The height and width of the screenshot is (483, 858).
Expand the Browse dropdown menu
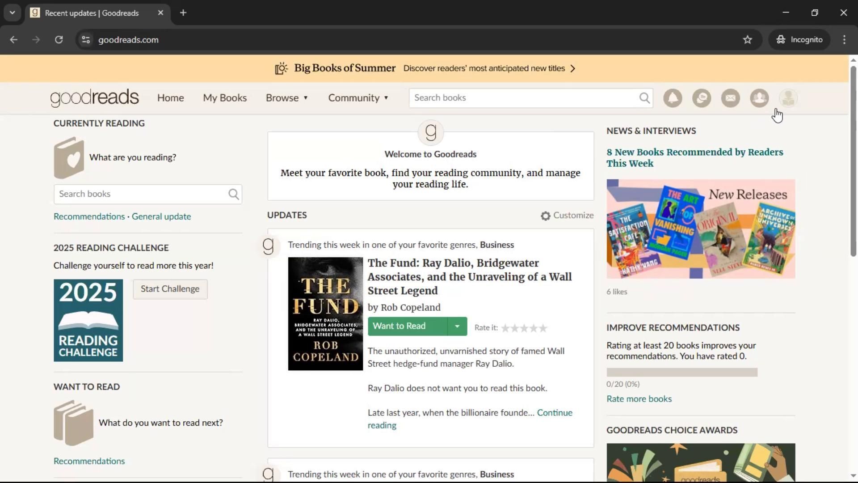[287, 98]
